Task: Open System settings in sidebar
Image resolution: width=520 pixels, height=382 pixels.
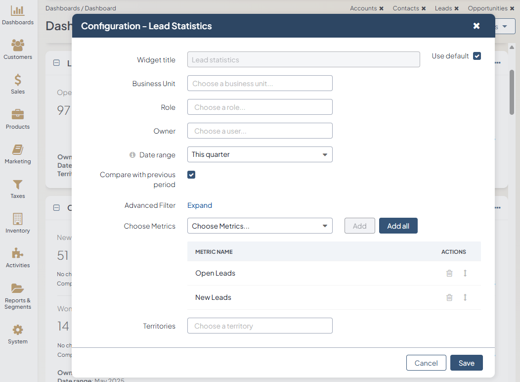Action: pyautogui.click(x=18, y=334)
